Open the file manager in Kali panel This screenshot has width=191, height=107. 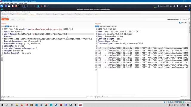click(9, 6)
